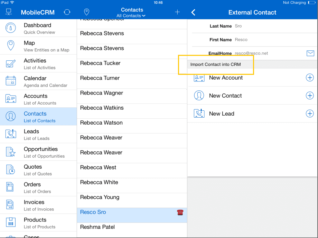Select New Contact import option
Screen dimensions: 318x238
click(x=225, y=96)
